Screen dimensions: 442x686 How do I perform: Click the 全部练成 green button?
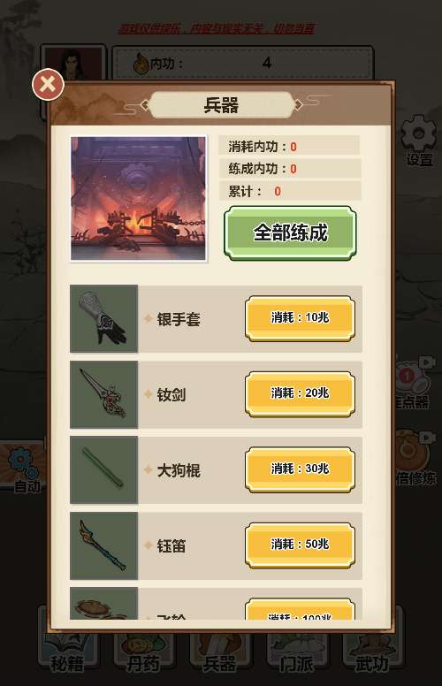pos(290,233)
